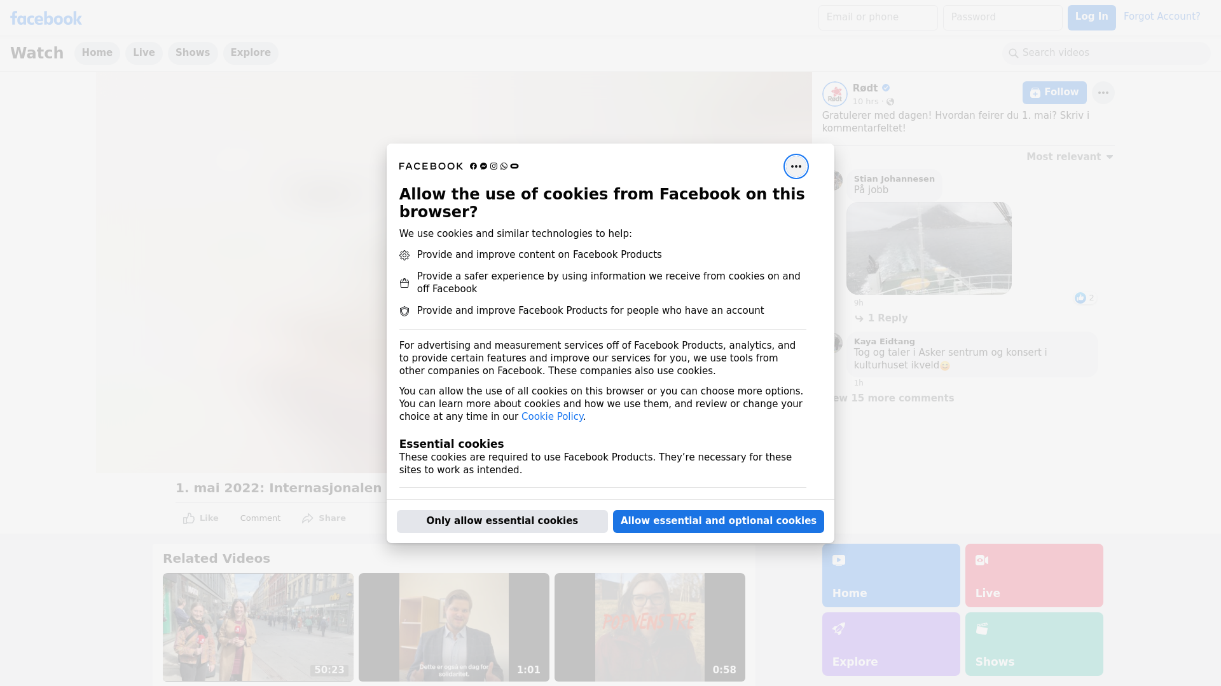Screen dimensions: 1221x686
Task: Open the cookie dialog more options menu
Action: pos(796,166)
